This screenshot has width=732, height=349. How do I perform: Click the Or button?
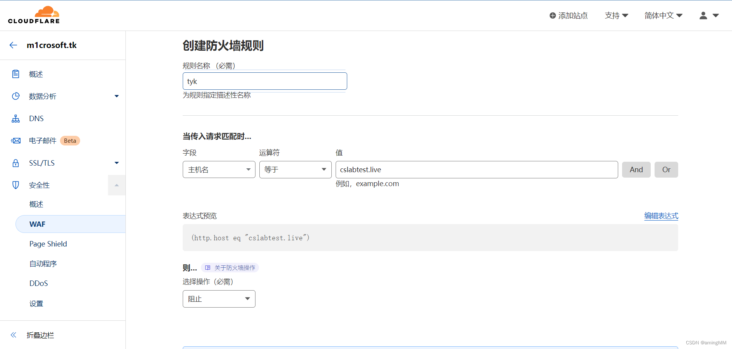pyautogui.click(x=666, y=169)
